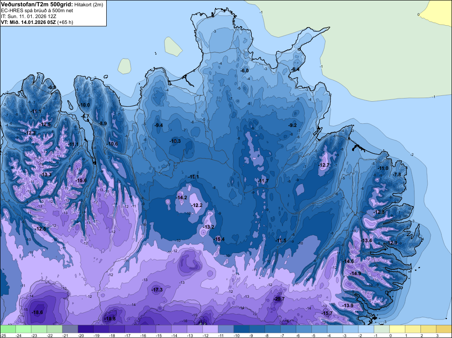This screenshot has width=452, height=338.
Task: Click the -8.9 temperature label
Action: 103,123
